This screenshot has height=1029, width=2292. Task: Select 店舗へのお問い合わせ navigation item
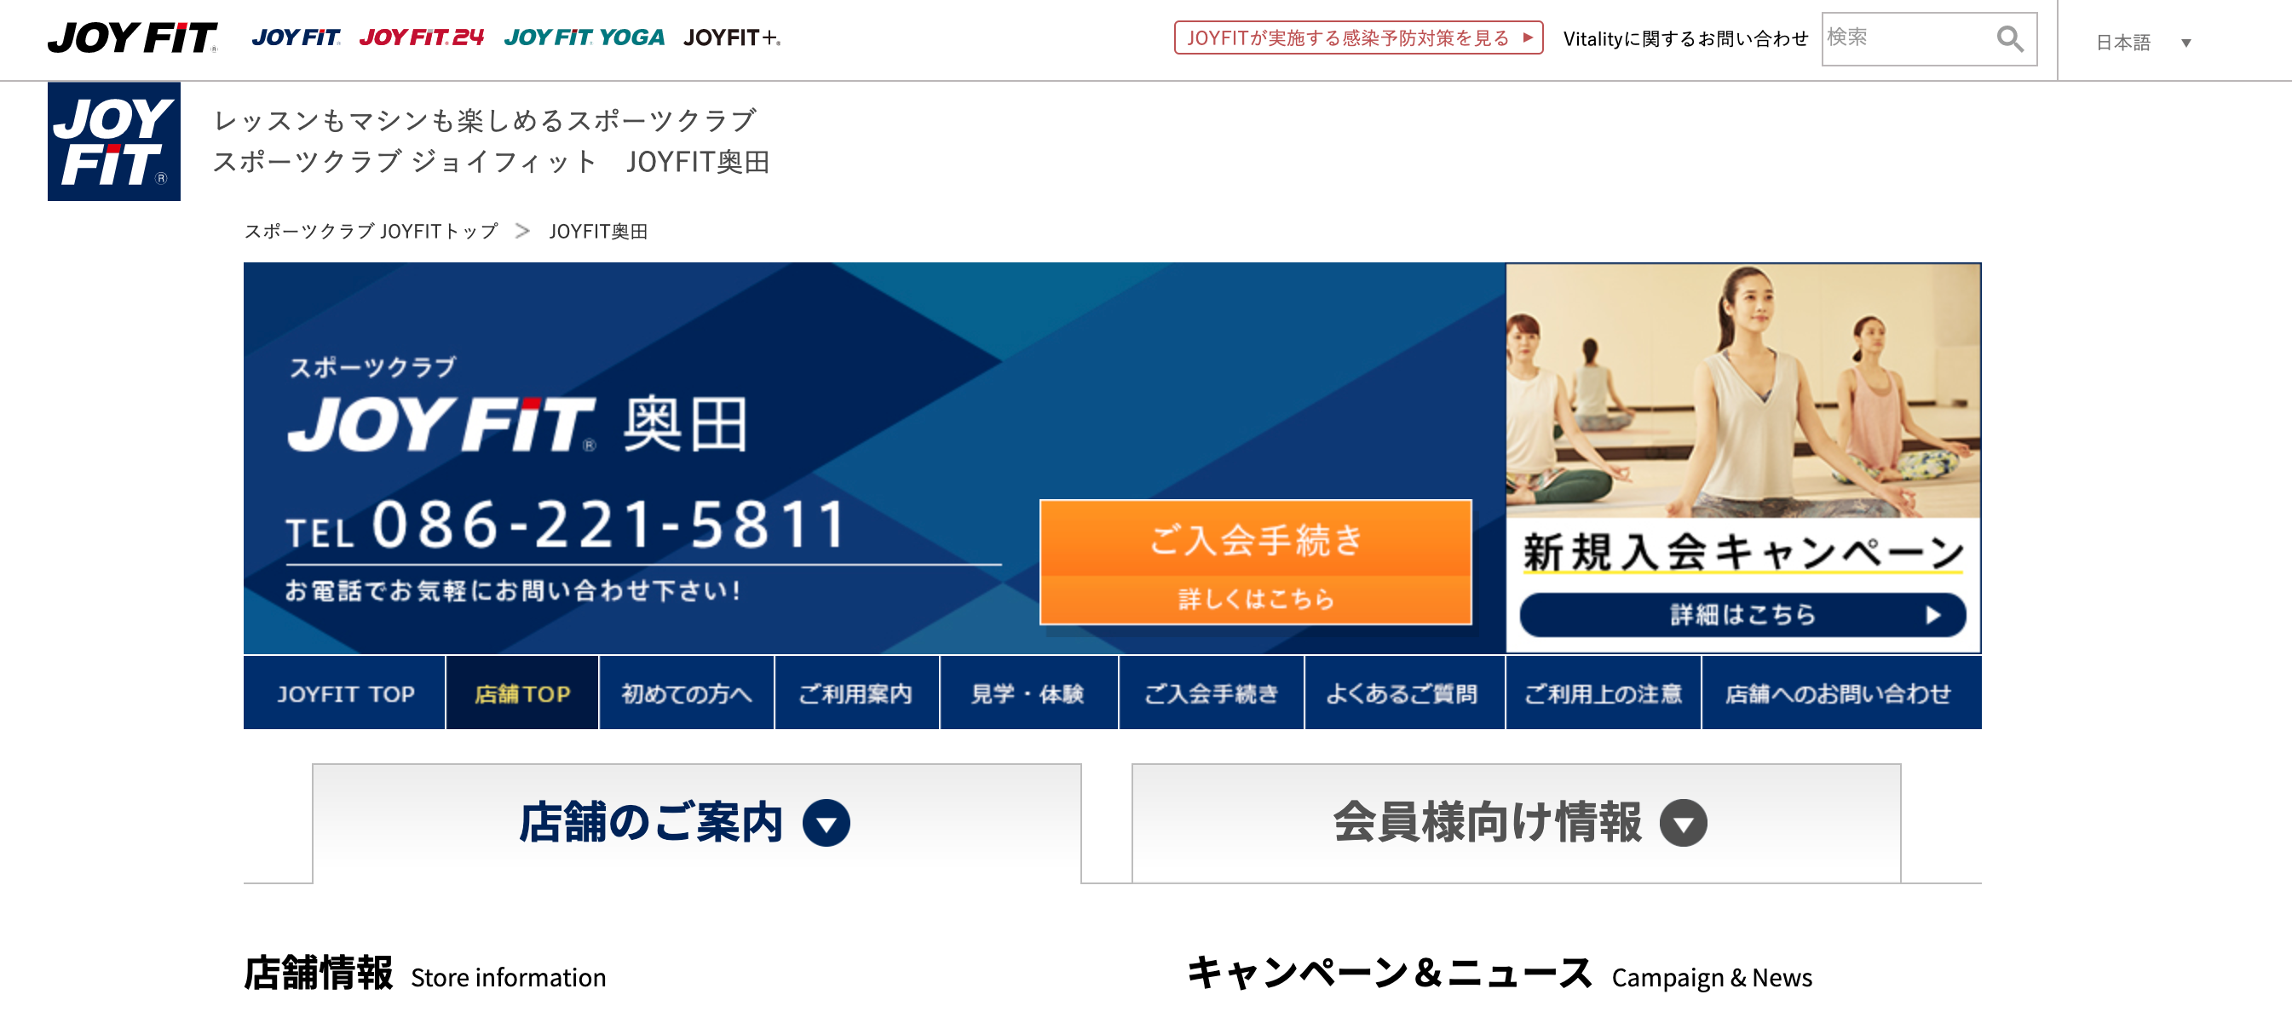pyautogui.click(x=1841, y=693)
